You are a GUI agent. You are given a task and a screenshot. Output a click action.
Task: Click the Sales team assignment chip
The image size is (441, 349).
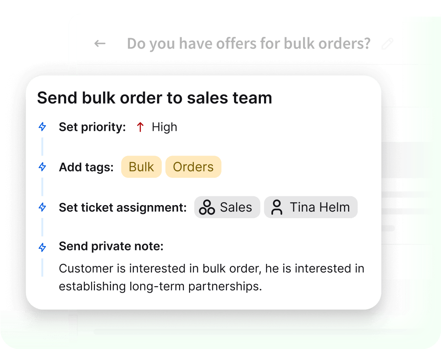pyautogui.click(x=227, y=207)
